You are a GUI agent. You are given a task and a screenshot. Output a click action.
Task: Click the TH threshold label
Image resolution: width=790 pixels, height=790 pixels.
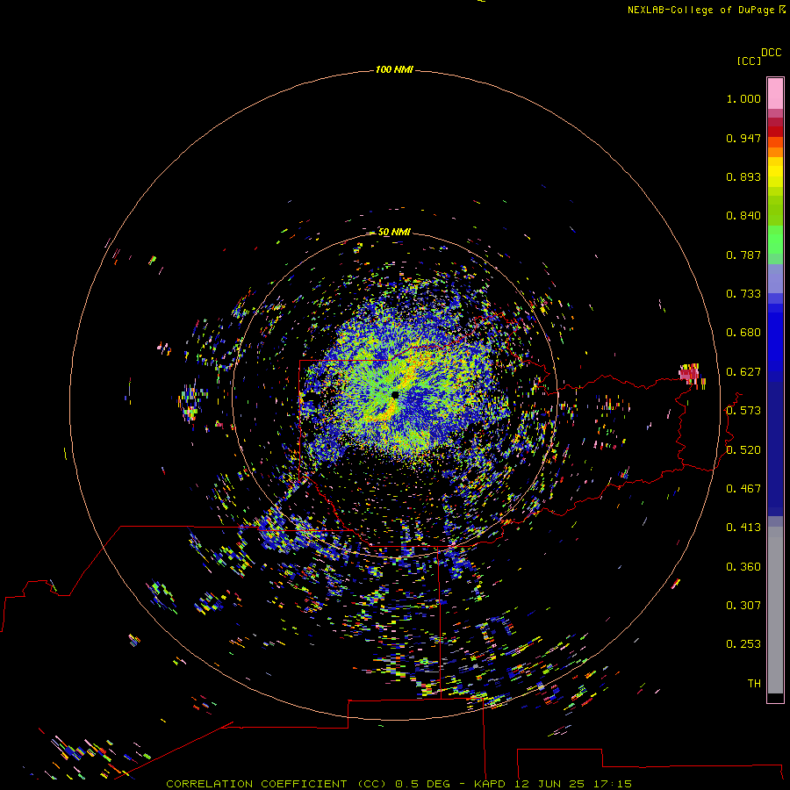(x=754, y=684)
